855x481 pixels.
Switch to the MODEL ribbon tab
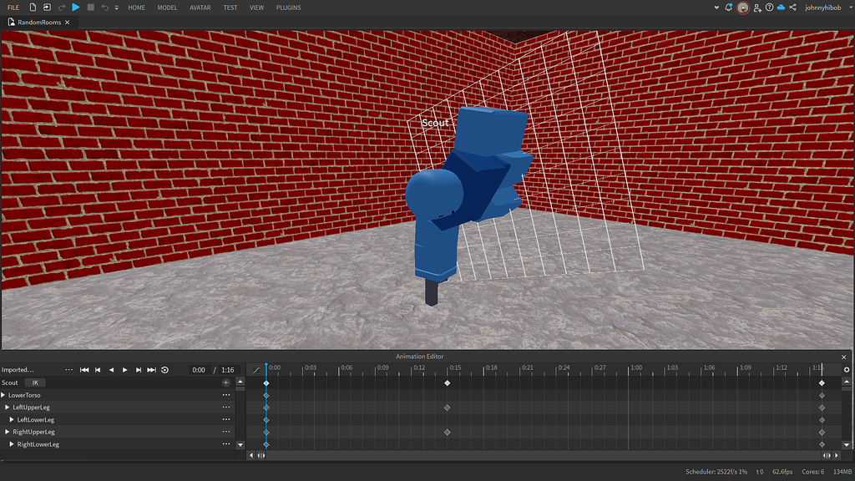click(167, 8)
